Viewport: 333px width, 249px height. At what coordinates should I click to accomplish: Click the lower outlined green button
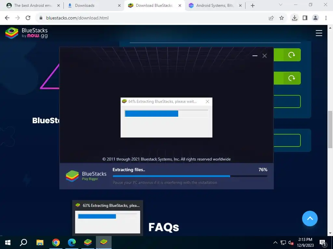(x=287, y=140)
